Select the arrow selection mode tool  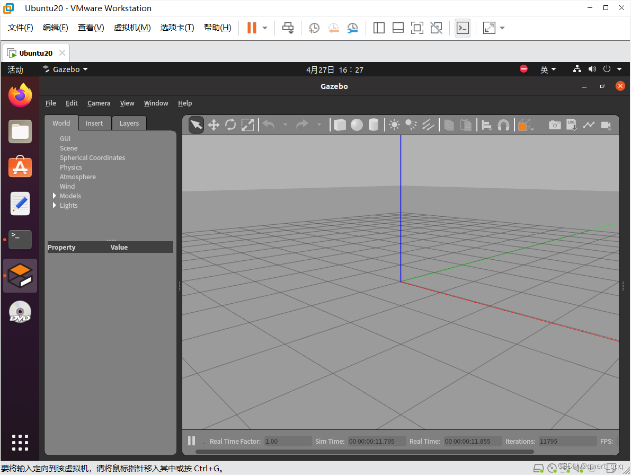(196, 125)
